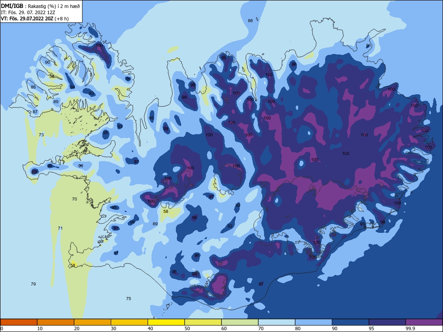The height and width of the screenshot is (332, 443).
Task: Click the humidity value '91' in the northeast
Action: tap(369, 46)
